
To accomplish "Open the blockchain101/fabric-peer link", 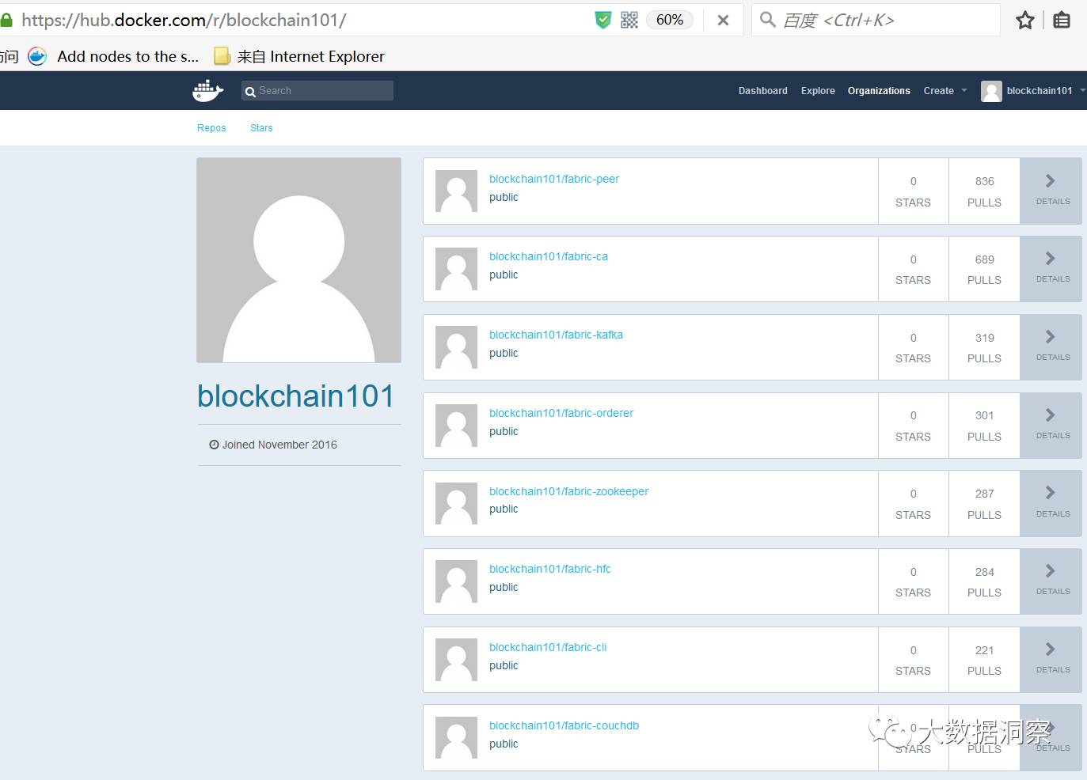I will pyautogui.click(x=554, y=179).
